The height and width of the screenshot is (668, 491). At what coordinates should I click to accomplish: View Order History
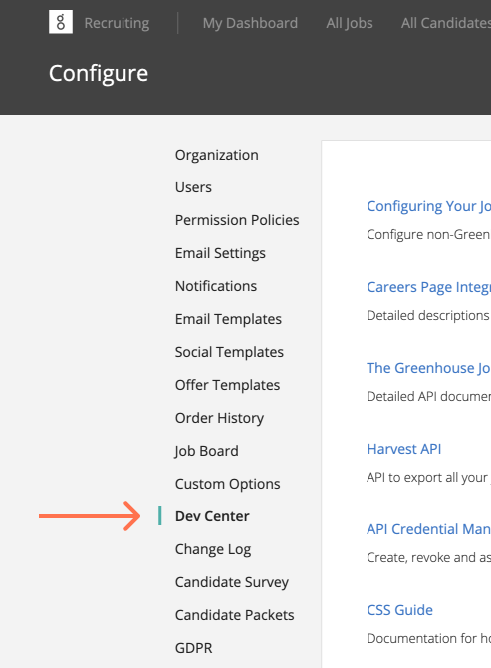[x=219, y=418]
